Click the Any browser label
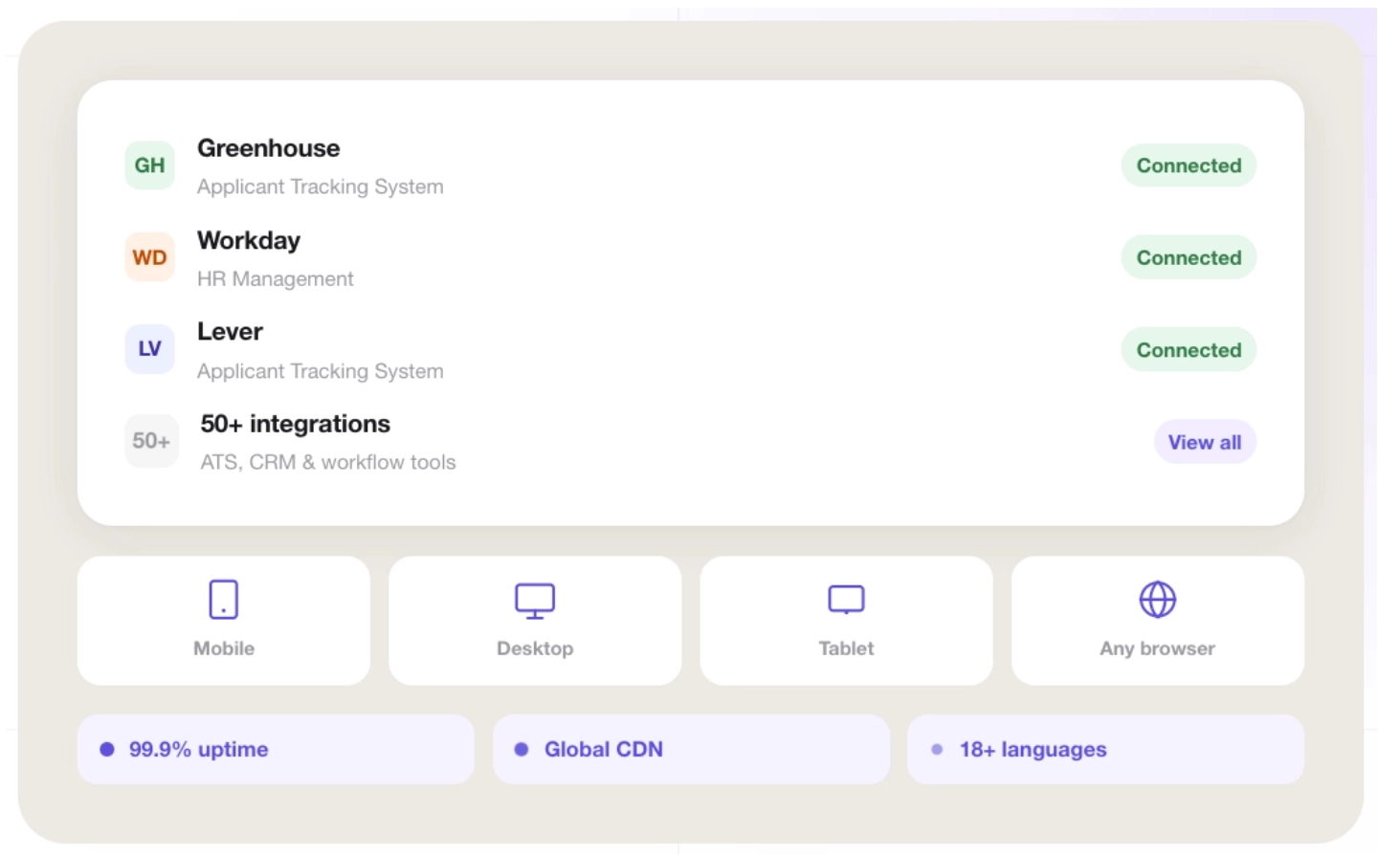The width and height of the screenshot is (1378, 857). [x=1158, y=648]
